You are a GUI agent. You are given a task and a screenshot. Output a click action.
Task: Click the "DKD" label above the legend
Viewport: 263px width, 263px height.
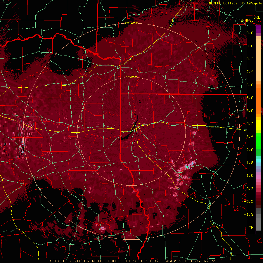tap(257, 18)
